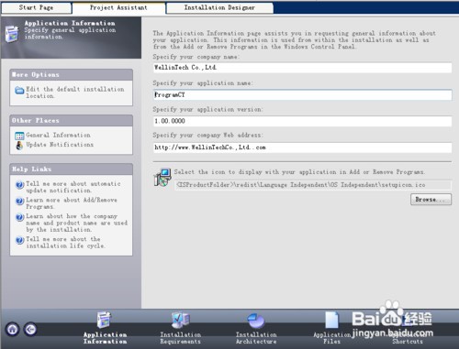Viewport: 459px width, 349px height.
Task: Click the Application Information label in bottom bar
Action: tap(105, 338)
